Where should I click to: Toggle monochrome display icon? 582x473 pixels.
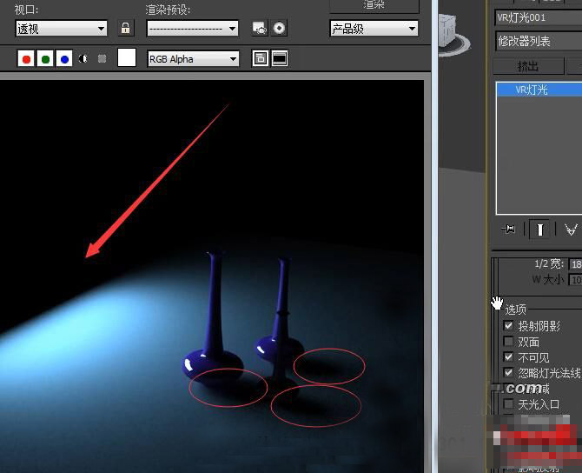(x=103, y=59)
